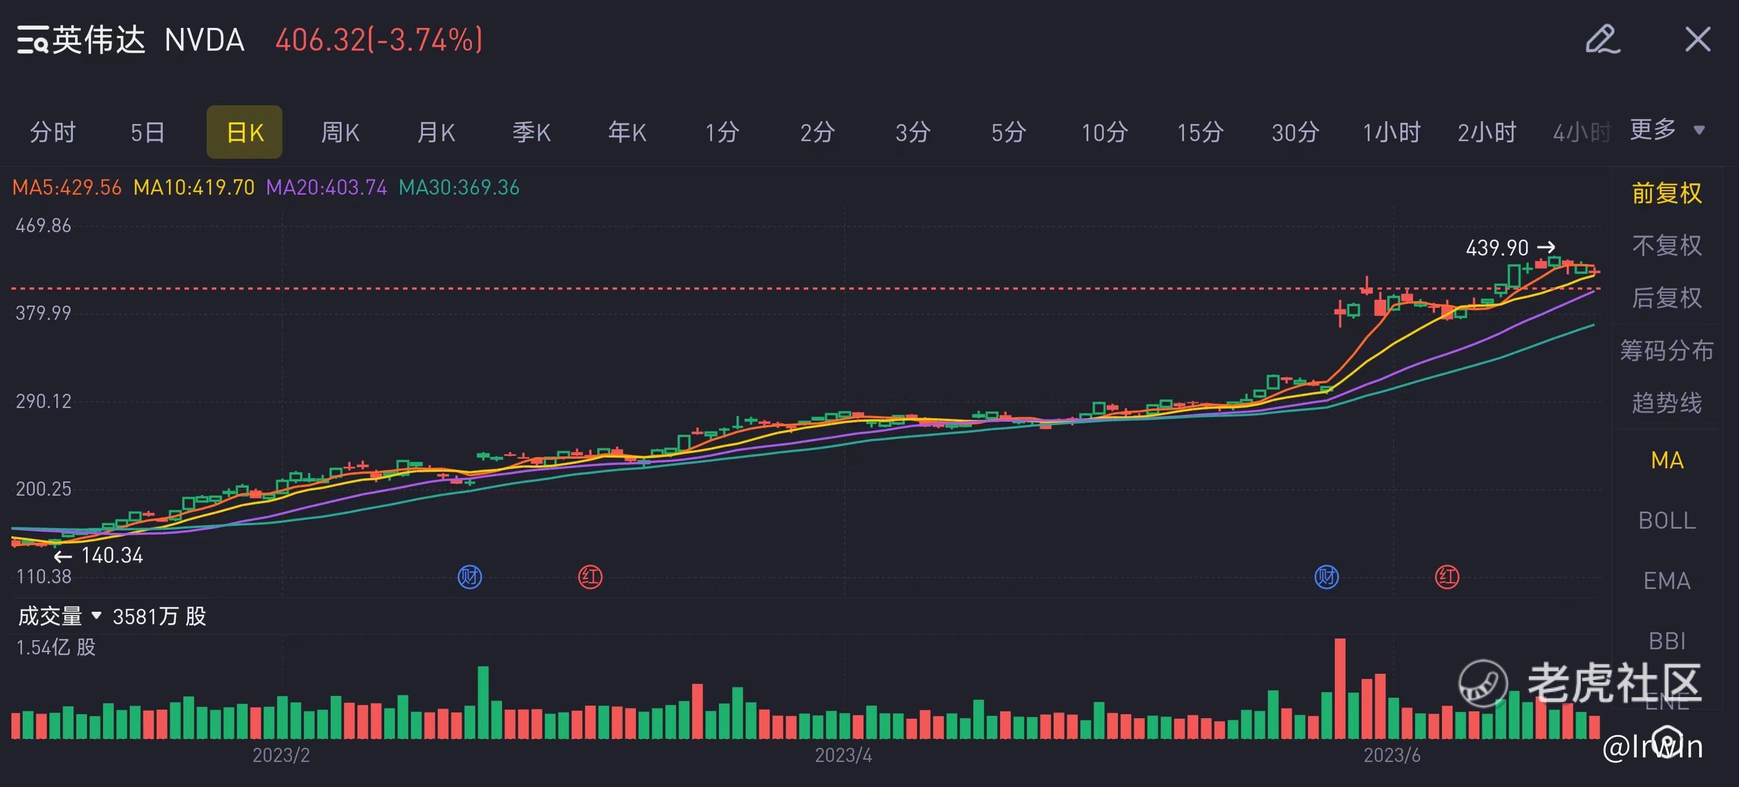
Task: Click the first blue 财 earnings marker
Action: click(470, 577)
